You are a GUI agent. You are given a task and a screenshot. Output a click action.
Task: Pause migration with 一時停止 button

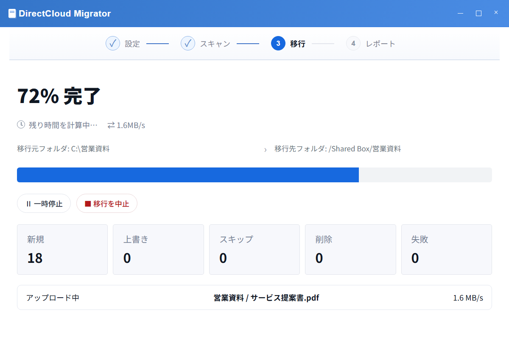tap(44, 204)
